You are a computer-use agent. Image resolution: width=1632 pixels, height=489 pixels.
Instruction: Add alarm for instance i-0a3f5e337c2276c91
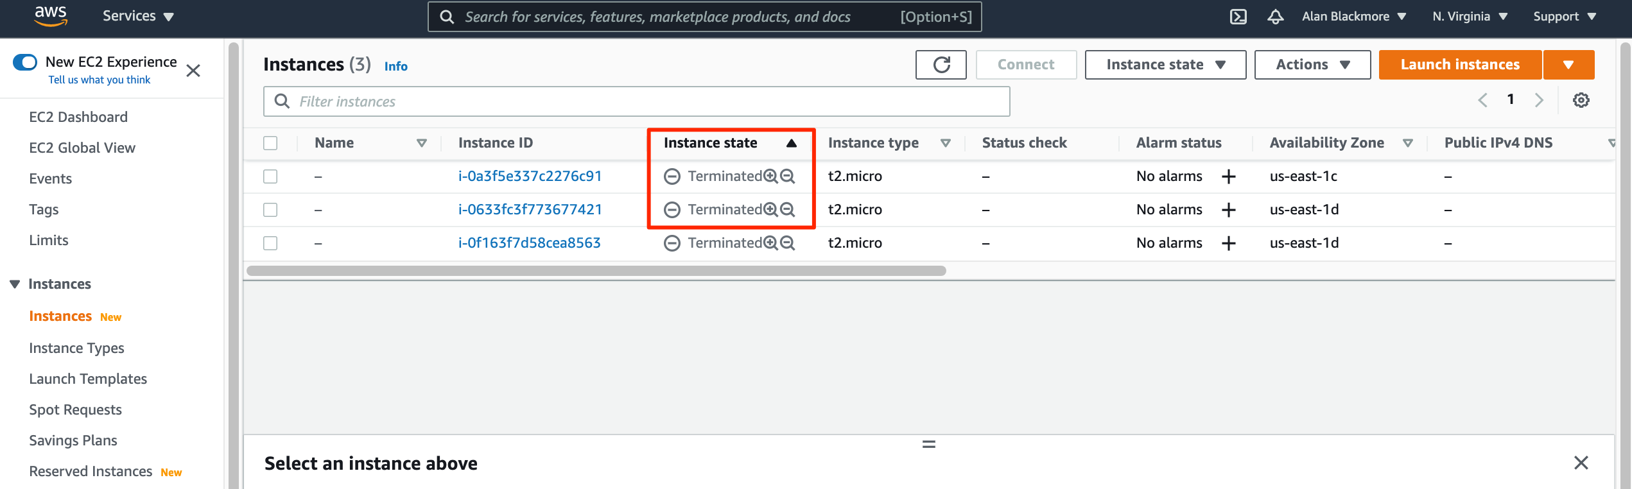[1228, 176]
